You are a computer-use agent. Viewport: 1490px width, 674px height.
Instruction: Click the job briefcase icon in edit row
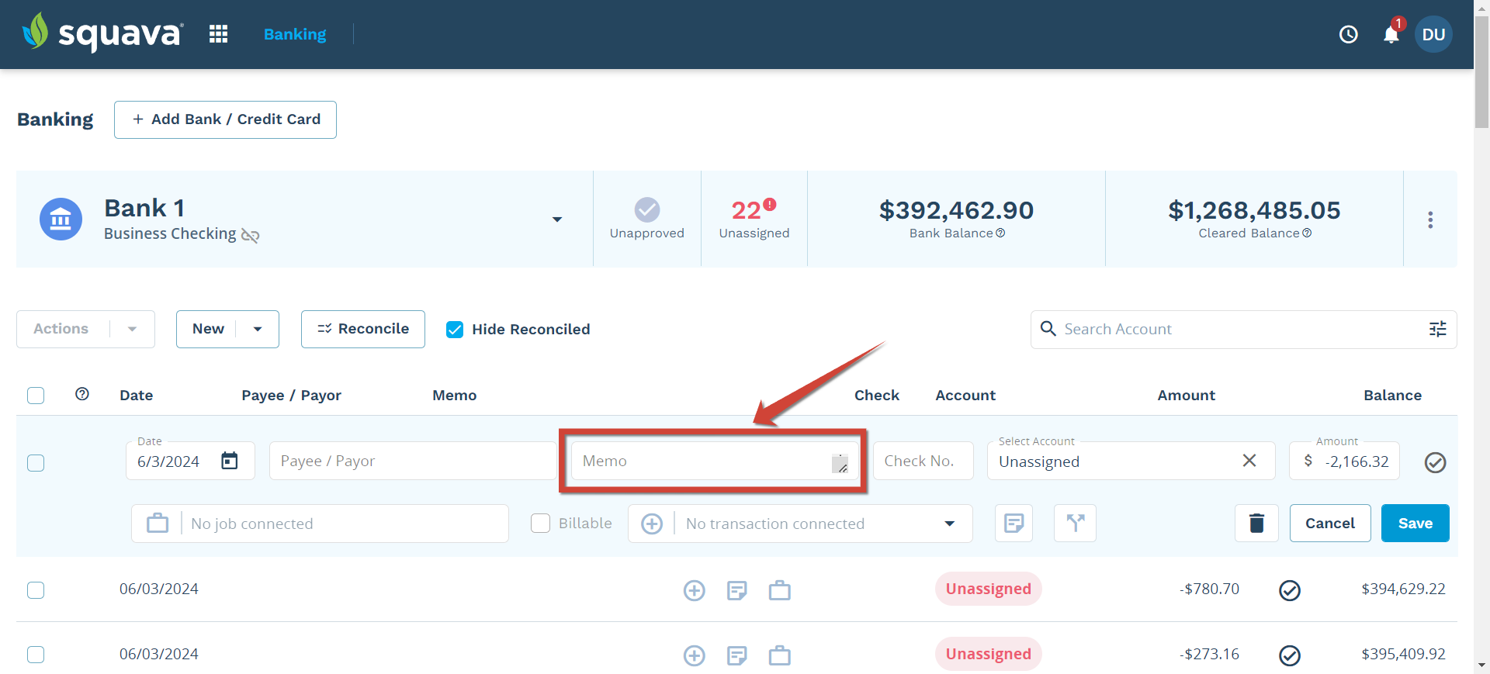pyautogui.click(x=158, y=524)
